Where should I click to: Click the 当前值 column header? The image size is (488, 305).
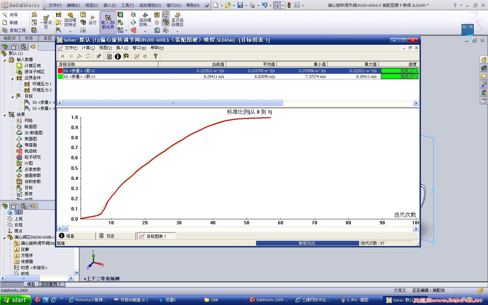[x=192, y=64]
